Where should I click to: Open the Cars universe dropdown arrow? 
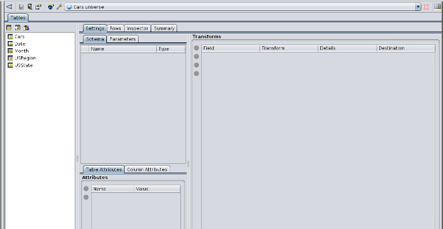pyautogui.click(x=418, y=7)
